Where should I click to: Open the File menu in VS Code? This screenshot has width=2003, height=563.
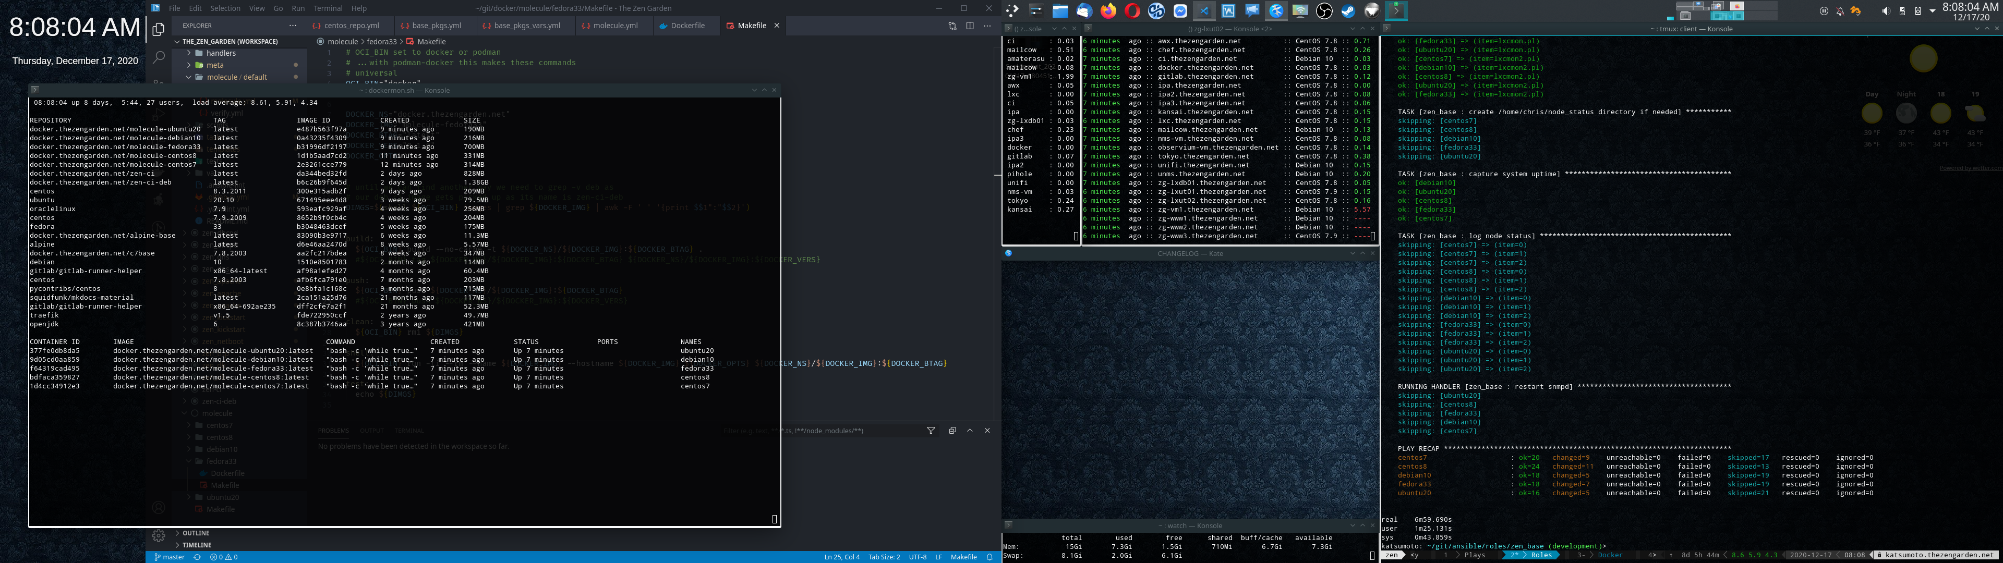tap(174, 8)
